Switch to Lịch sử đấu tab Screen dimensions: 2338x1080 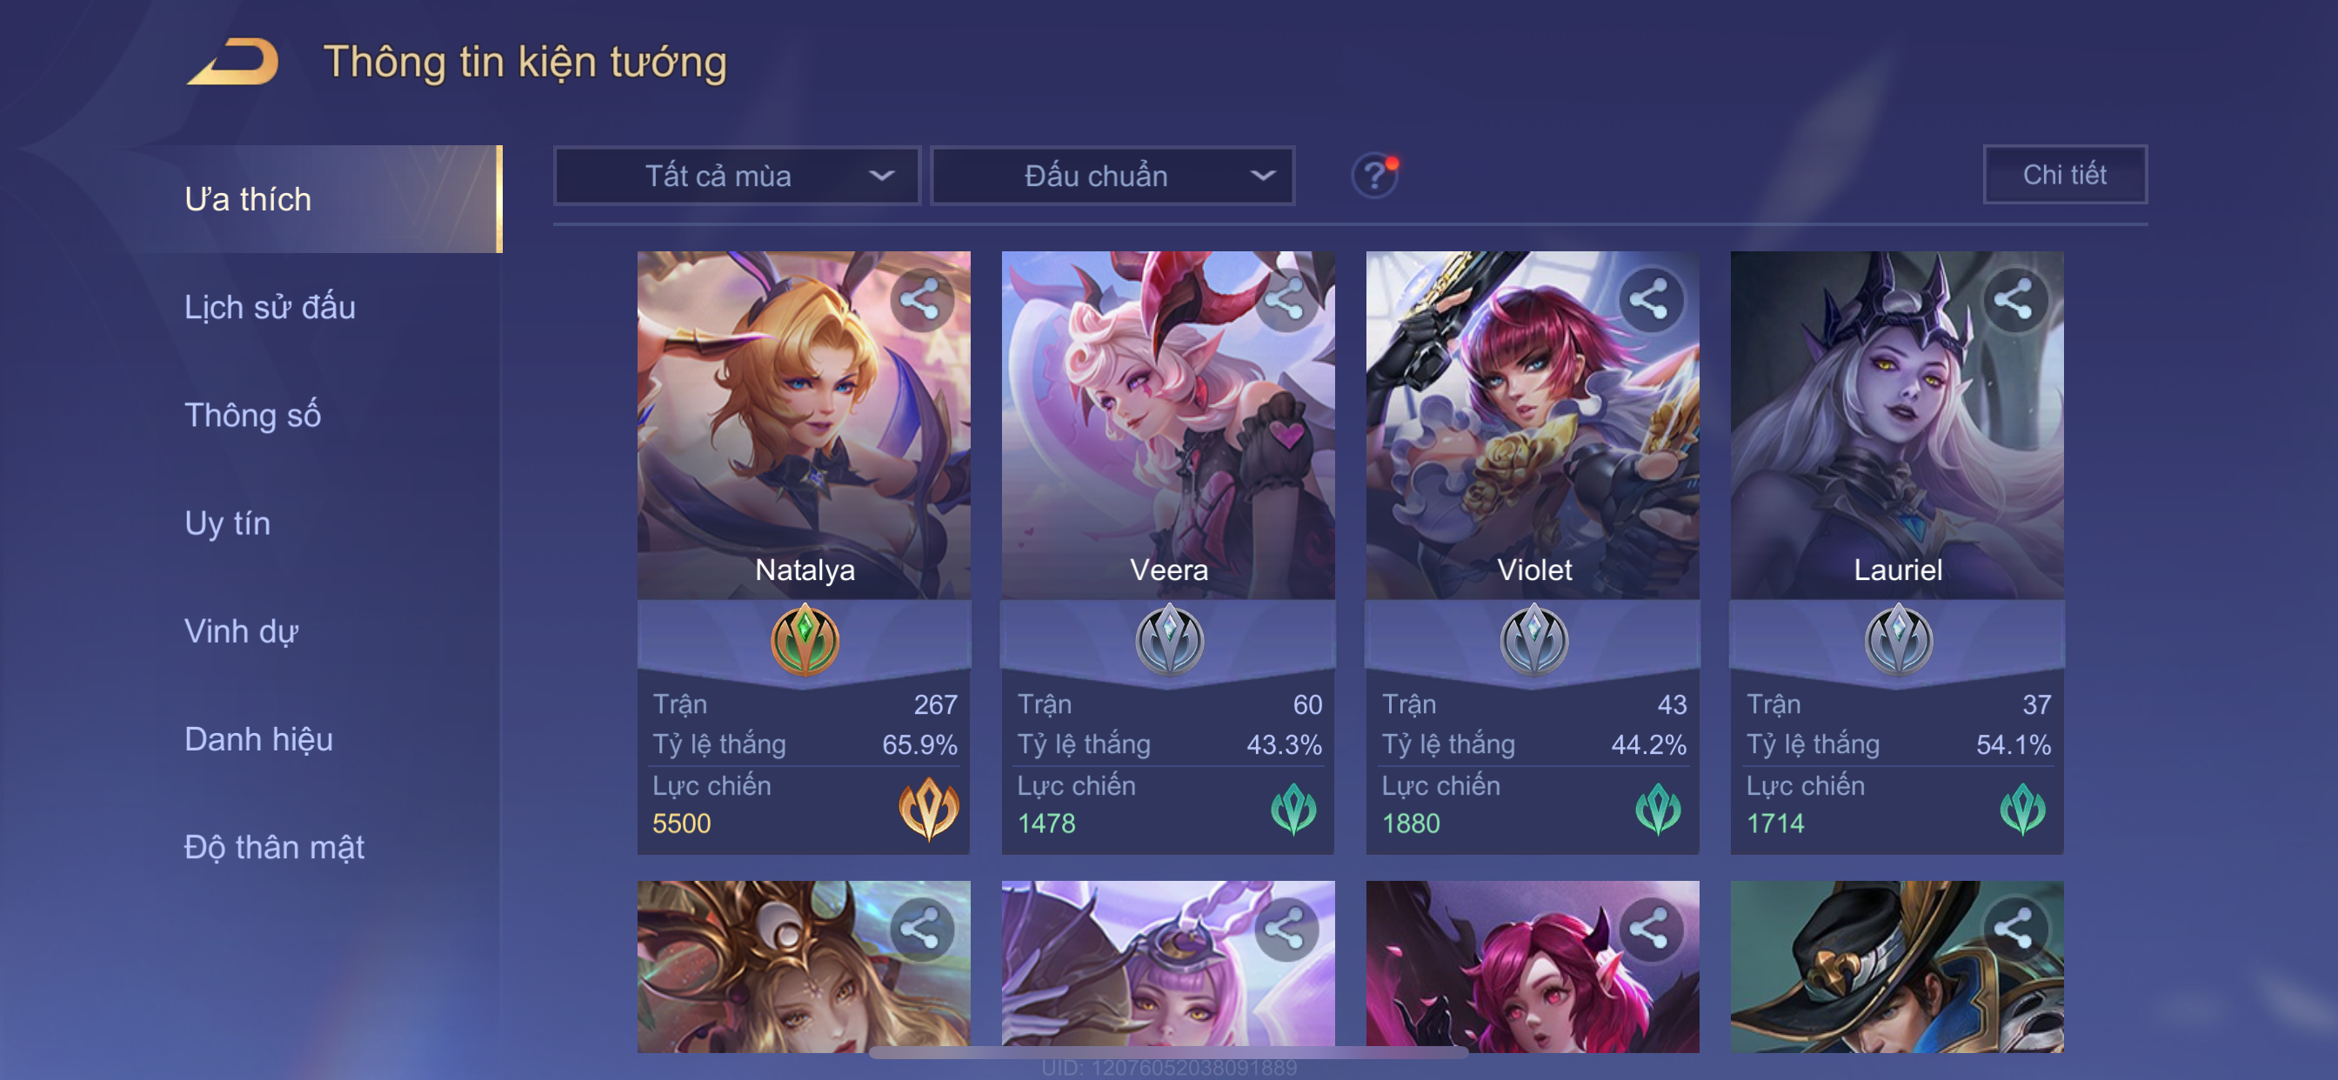coord(270,307)
